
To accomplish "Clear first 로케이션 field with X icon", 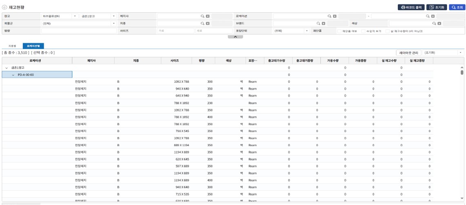I will click(x=334, y=16).
